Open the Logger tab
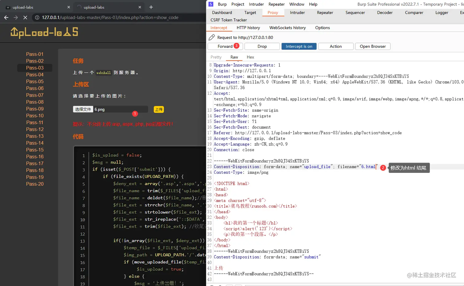 tap(442, 13)
